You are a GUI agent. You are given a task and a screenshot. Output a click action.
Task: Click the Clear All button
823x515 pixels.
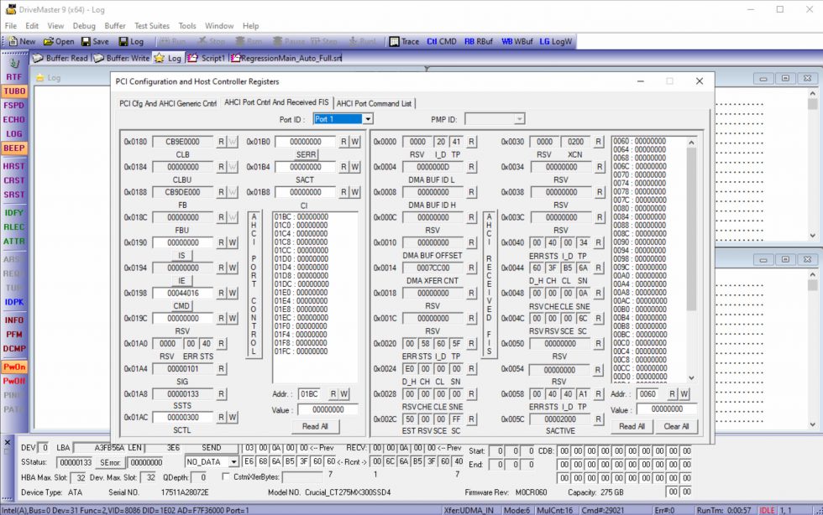click(676, 426)
